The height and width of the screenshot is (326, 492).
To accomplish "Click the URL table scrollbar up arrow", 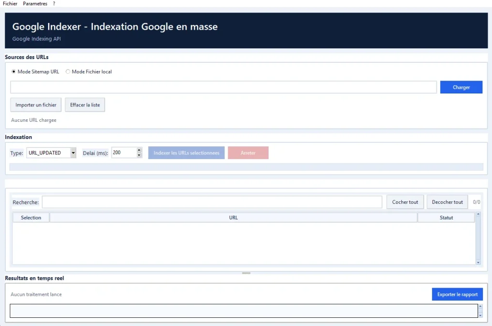I will click(x=478, y=214).
